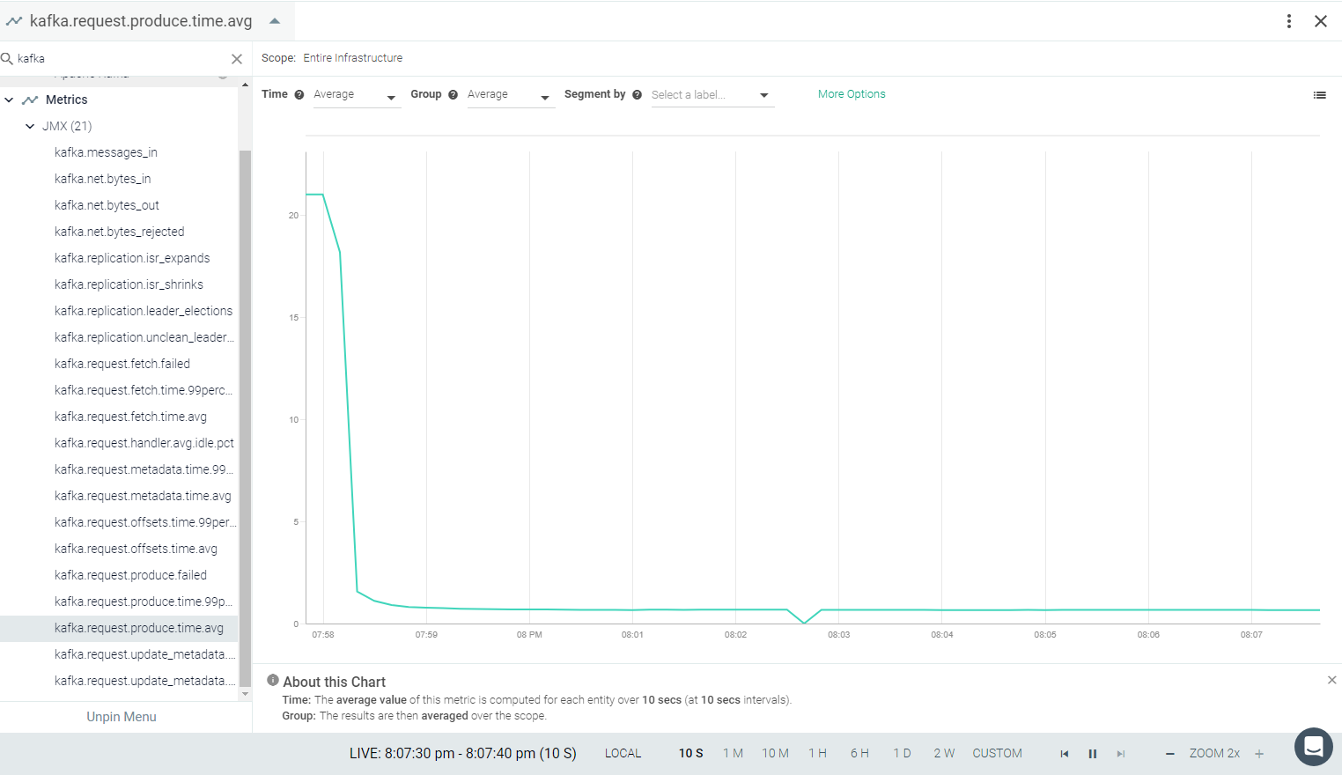
Task: Toggle the chart legend list icon
Action: pyautogui.click(x=1319, y=95)
